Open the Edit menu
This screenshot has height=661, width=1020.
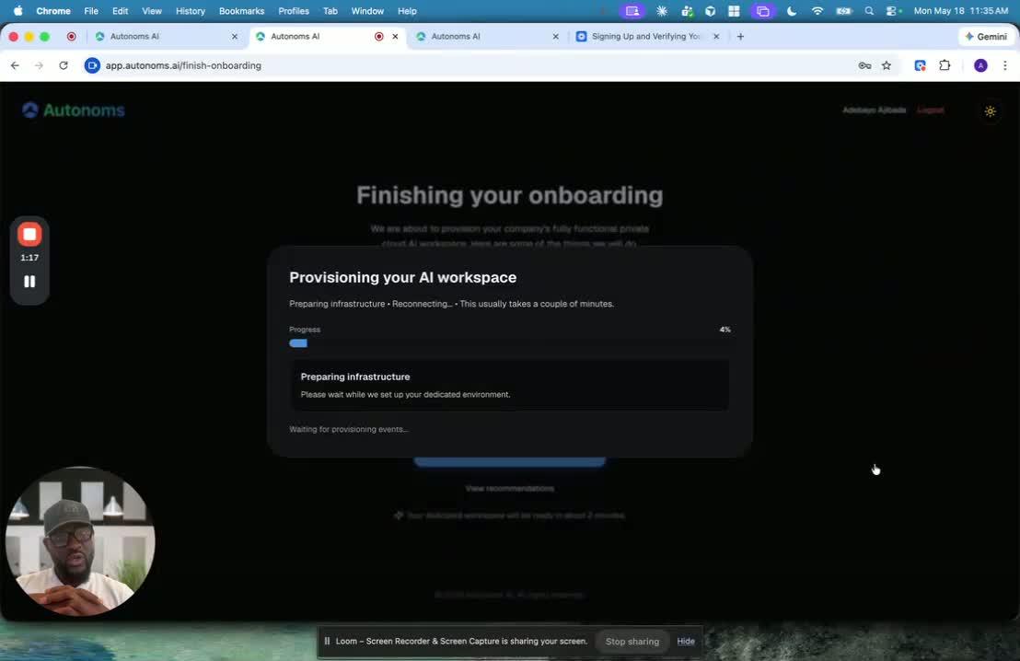(120, 11)
